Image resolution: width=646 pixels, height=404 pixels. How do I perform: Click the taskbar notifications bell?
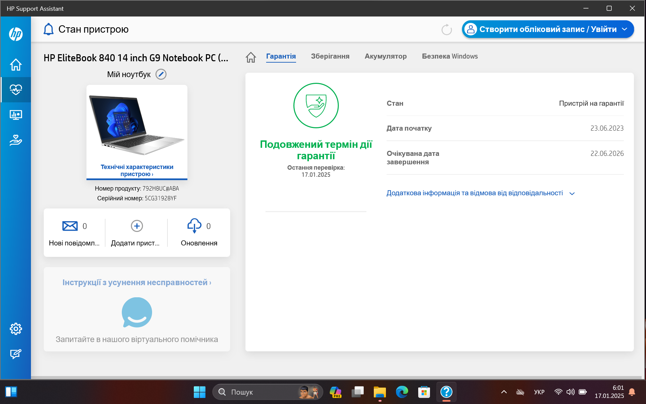[x=632, y=392]
